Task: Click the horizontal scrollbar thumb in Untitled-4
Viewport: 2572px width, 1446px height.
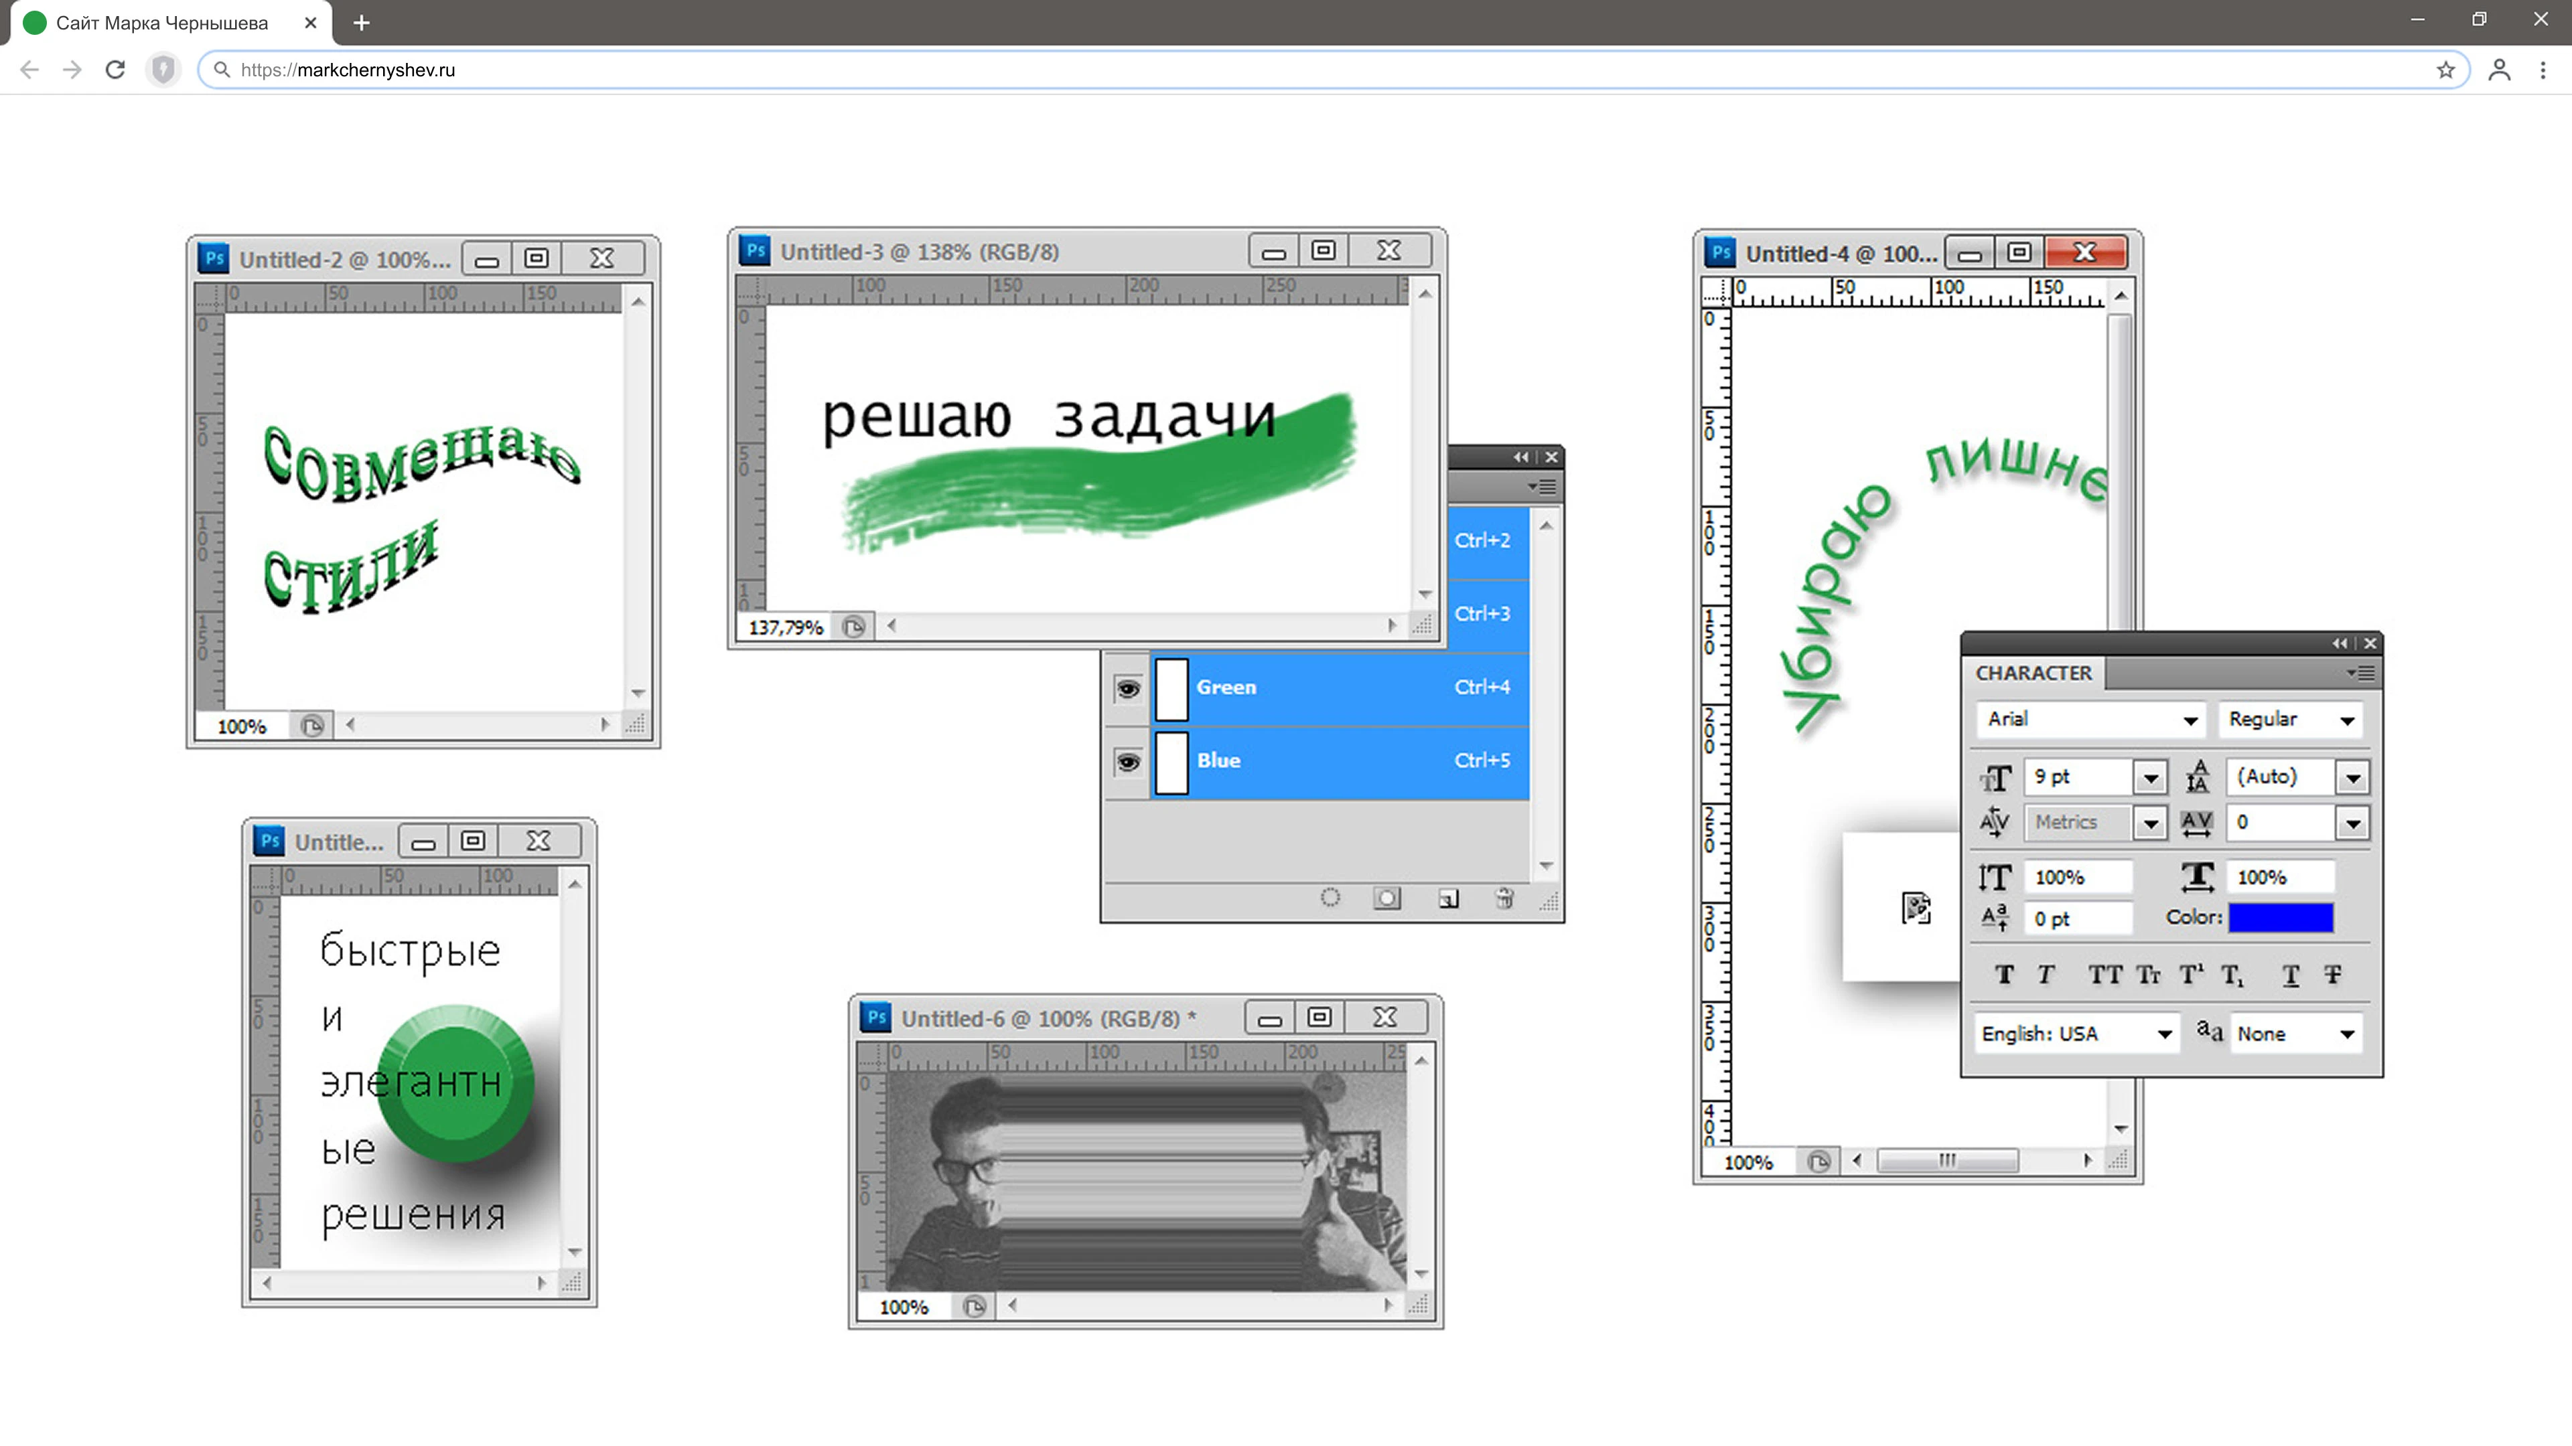Action: point(1947,1161)
